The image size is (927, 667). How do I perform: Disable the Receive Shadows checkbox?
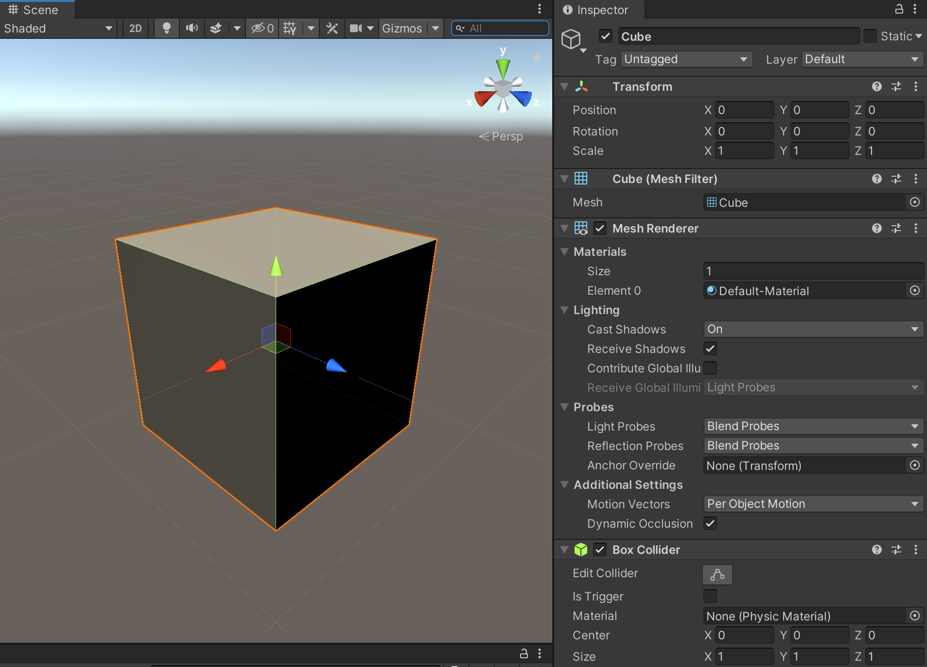(710, 349)
